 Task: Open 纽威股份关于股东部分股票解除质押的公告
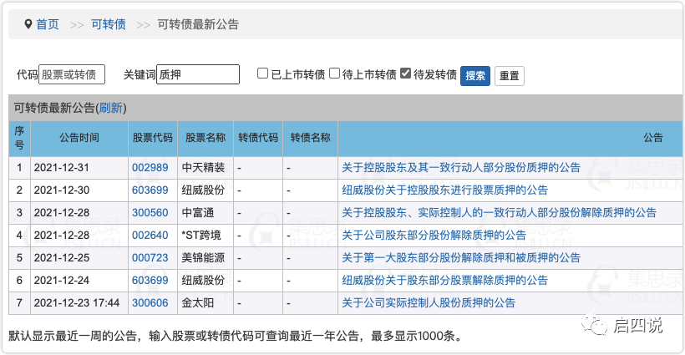click(x=444, y=281)
